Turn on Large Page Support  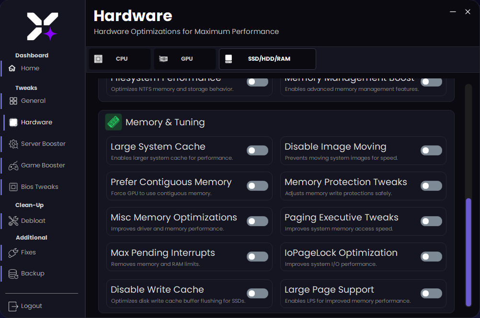click(x=431, y=293)
